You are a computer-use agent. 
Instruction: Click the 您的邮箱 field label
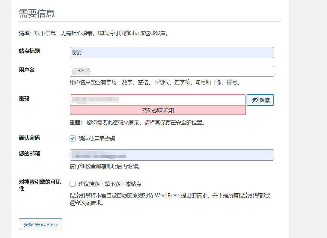tap(29, 153)
